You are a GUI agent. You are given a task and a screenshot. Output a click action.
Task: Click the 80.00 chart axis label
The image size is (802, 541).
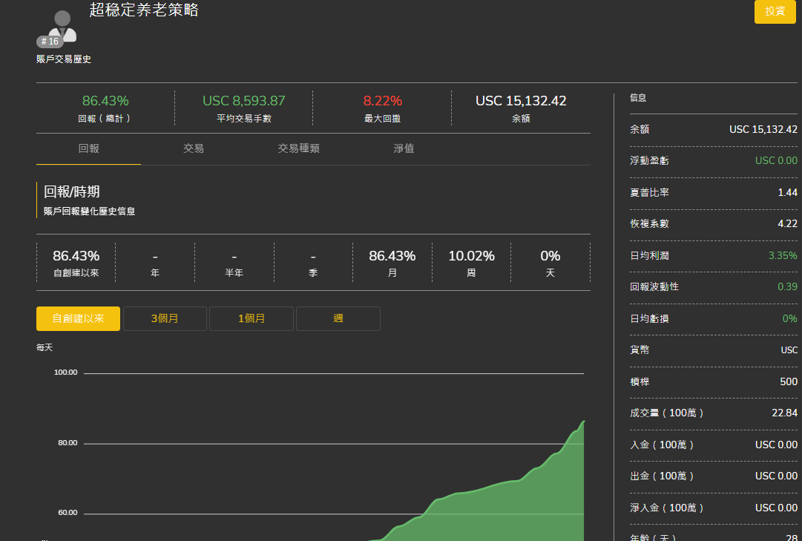point(68,443)
